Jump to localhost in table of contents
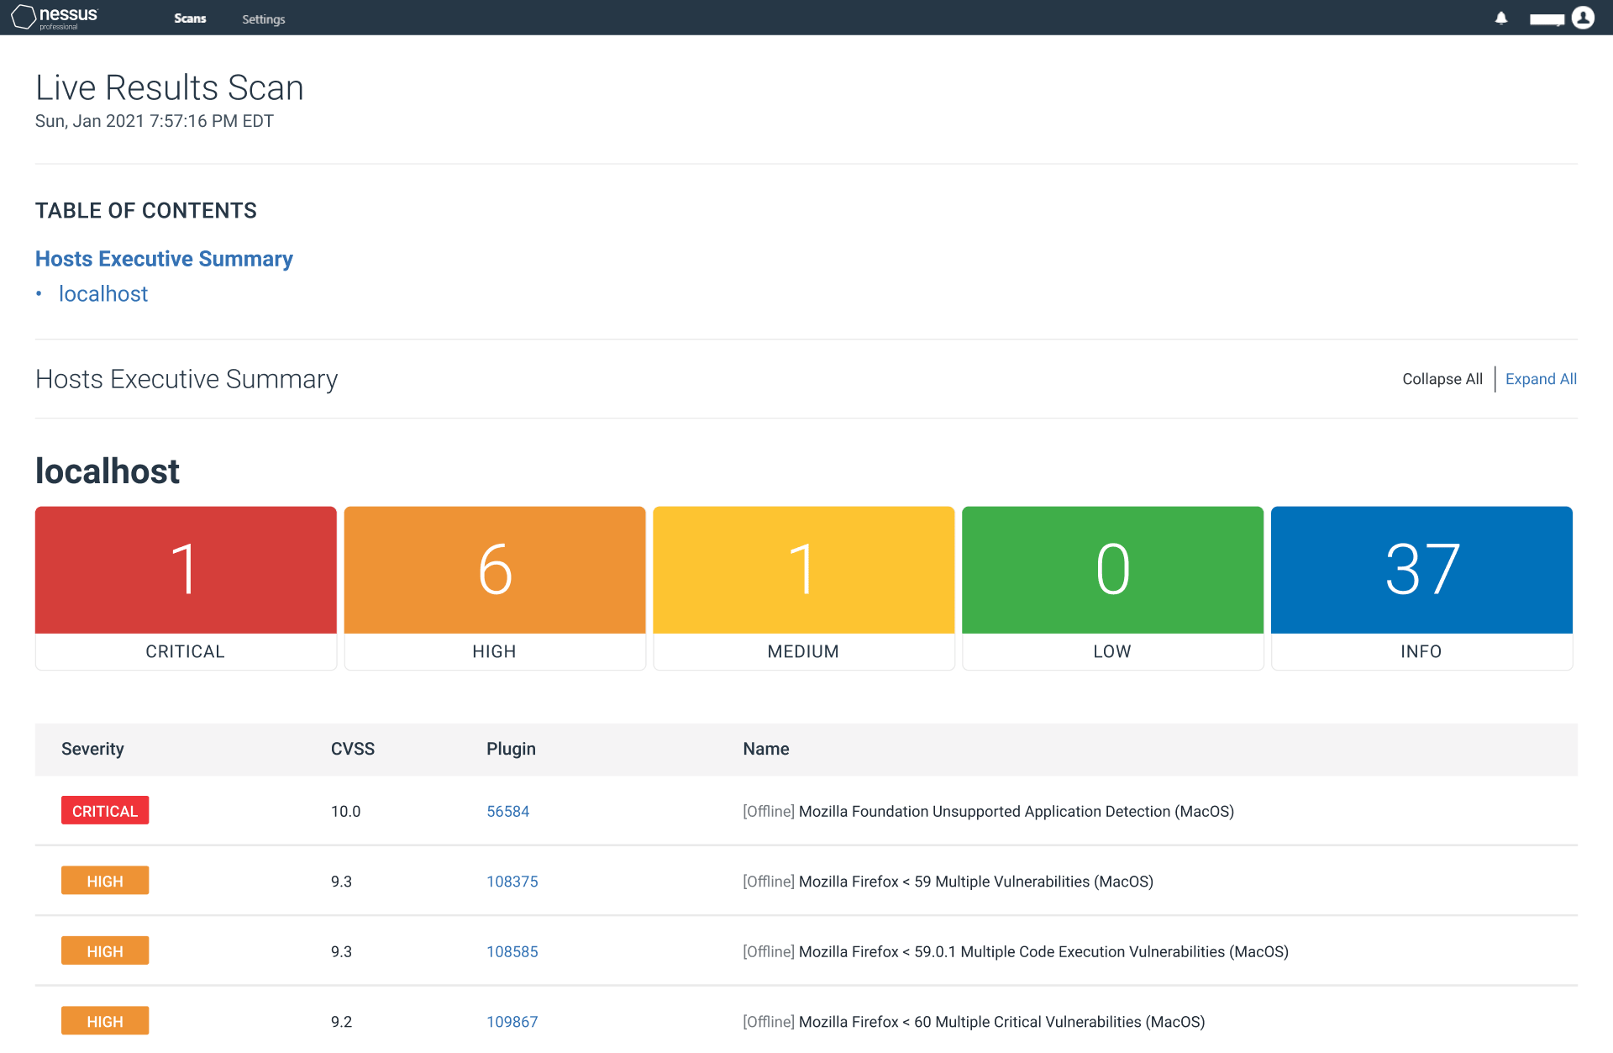The width and height of the screenshot is (1613, 1053). coord(103,294)
